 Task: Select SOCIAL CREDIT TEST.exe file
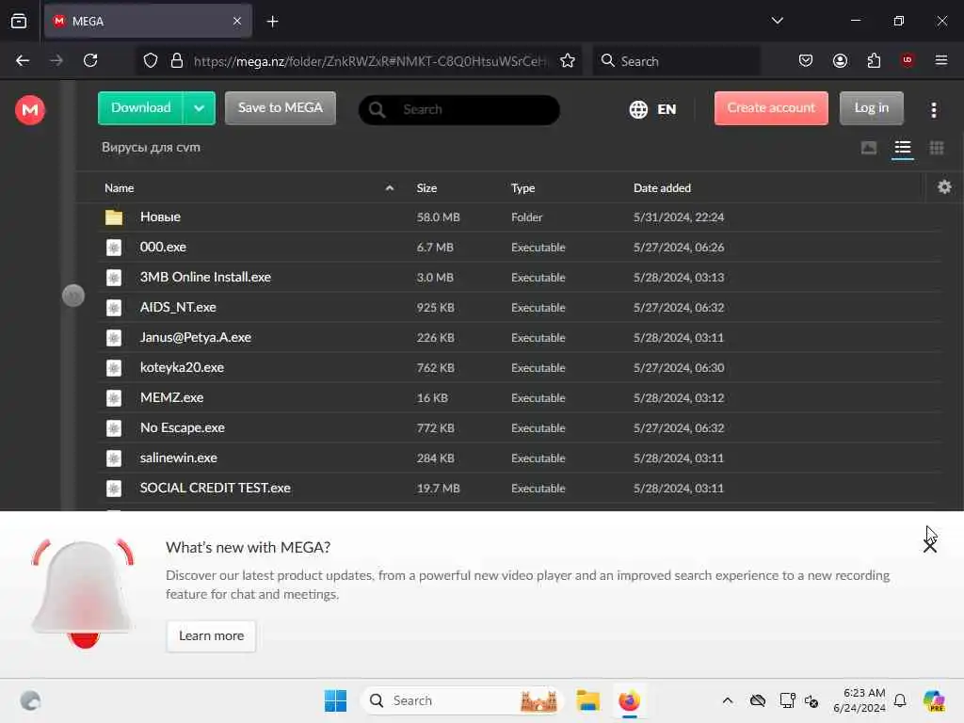520,489
